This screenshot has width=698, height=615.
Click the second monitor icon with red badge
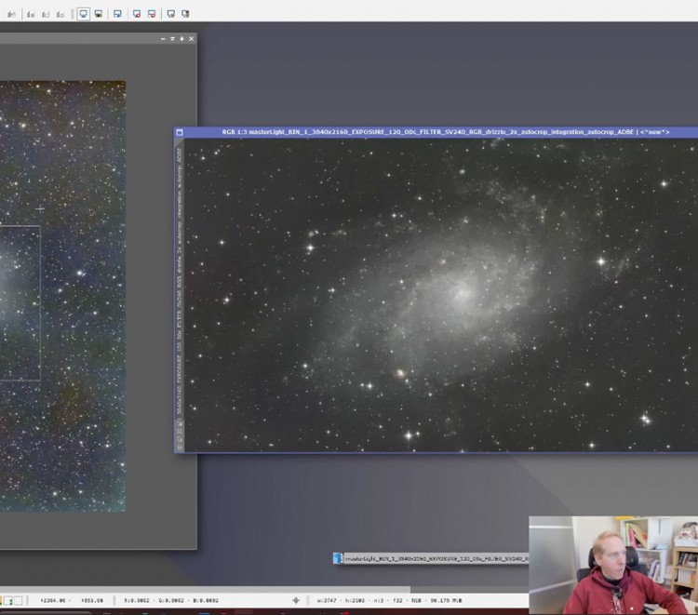(x=152, y=14)
